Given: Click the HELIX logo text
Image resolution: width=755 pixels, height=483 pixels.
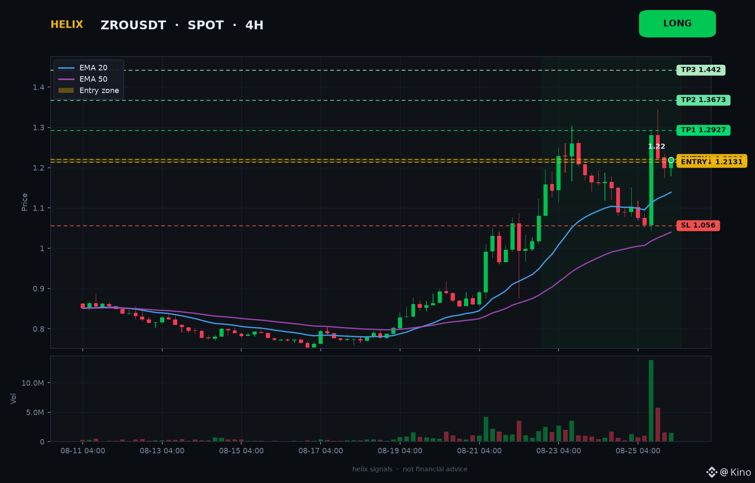Looking at the screenshot, I should (67, 25).
